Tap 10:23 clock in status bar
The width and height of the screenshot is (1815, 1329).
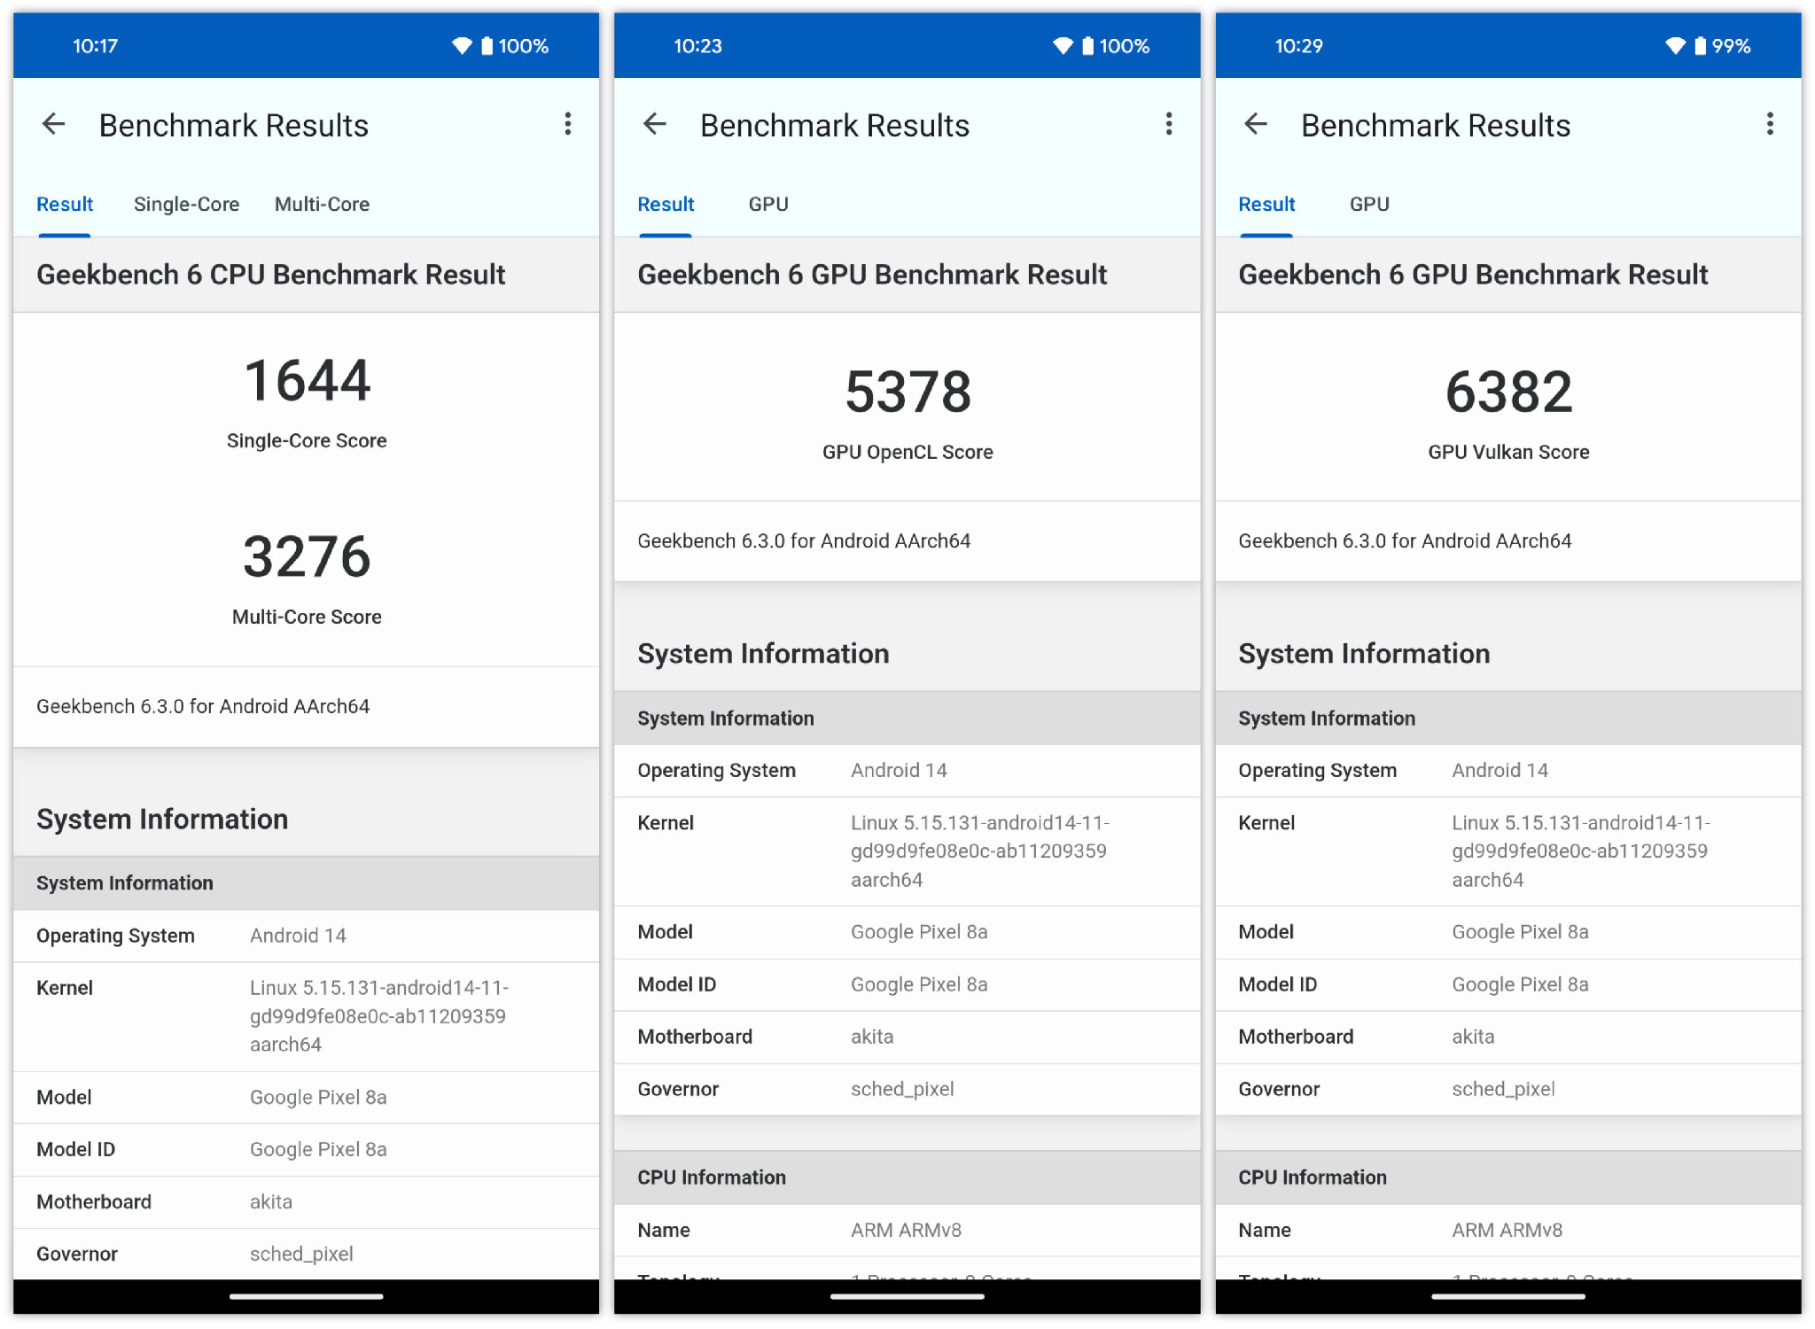(x=697, y=46)
